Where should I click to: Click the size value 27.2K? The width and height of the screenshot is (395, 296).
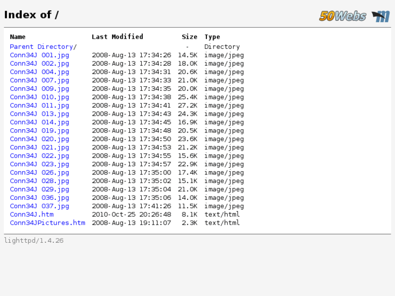point(187,105)
